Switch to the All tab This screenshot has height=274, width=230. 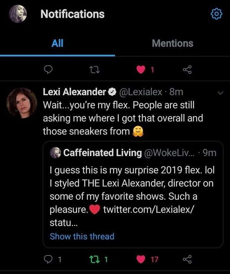pyautogui.click(x=57, y=43)
